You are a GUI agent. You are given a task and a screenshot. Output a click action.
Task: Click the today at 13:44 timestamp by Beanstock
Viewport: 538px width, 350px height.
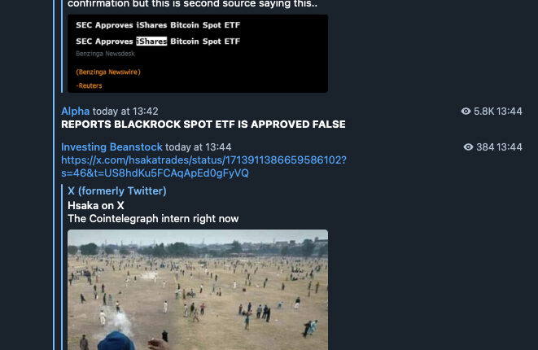(199, 147)
